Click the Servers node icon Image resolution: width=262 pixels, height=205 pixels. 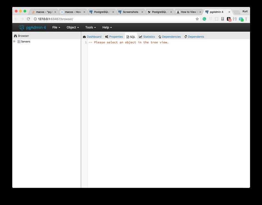click(19, 41)
